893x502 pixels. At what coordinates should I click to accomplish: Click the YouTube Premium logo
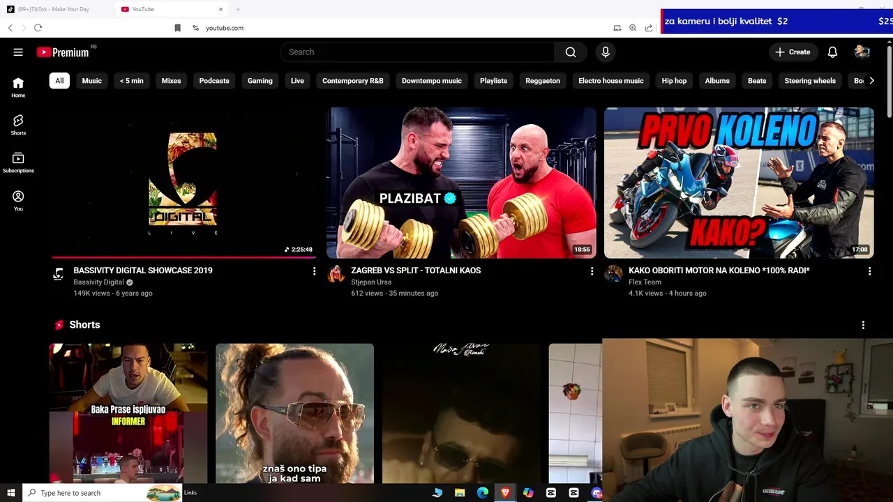click(63, 52)
